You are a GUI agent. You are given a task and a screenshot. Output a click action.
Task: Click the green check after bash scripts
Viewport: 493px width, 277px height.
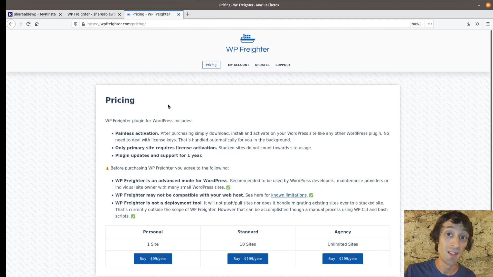coord(133,216)
